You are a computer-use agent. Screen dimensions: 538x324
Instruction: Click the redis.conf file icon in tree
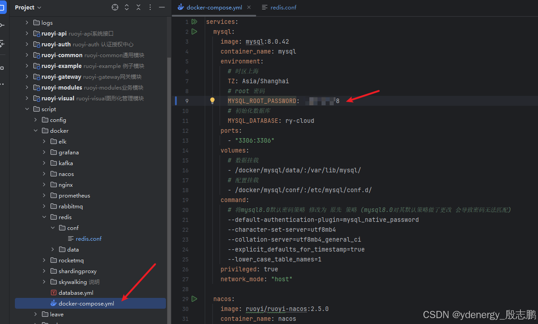click(x=71, y=238)
